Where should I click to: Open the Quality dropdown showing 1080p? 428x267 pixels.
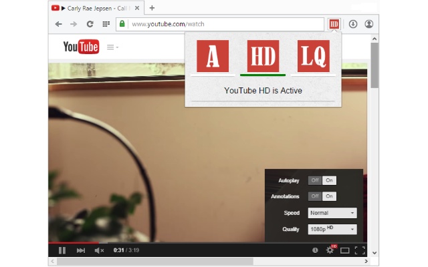pos(332,229)
